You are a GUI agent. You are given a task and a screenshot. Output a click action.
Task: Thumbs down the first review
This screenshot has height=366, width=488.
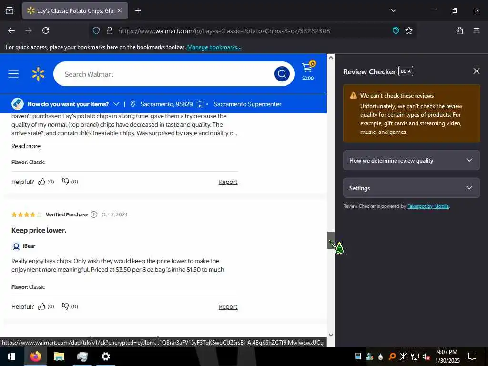point(65,182)
